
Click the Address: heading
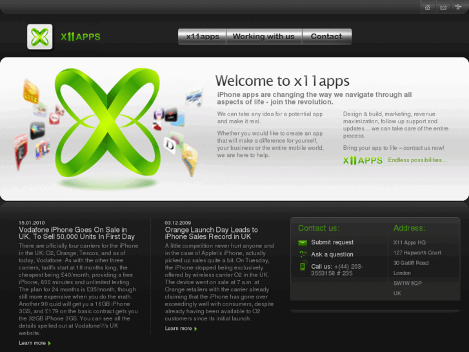410,228
